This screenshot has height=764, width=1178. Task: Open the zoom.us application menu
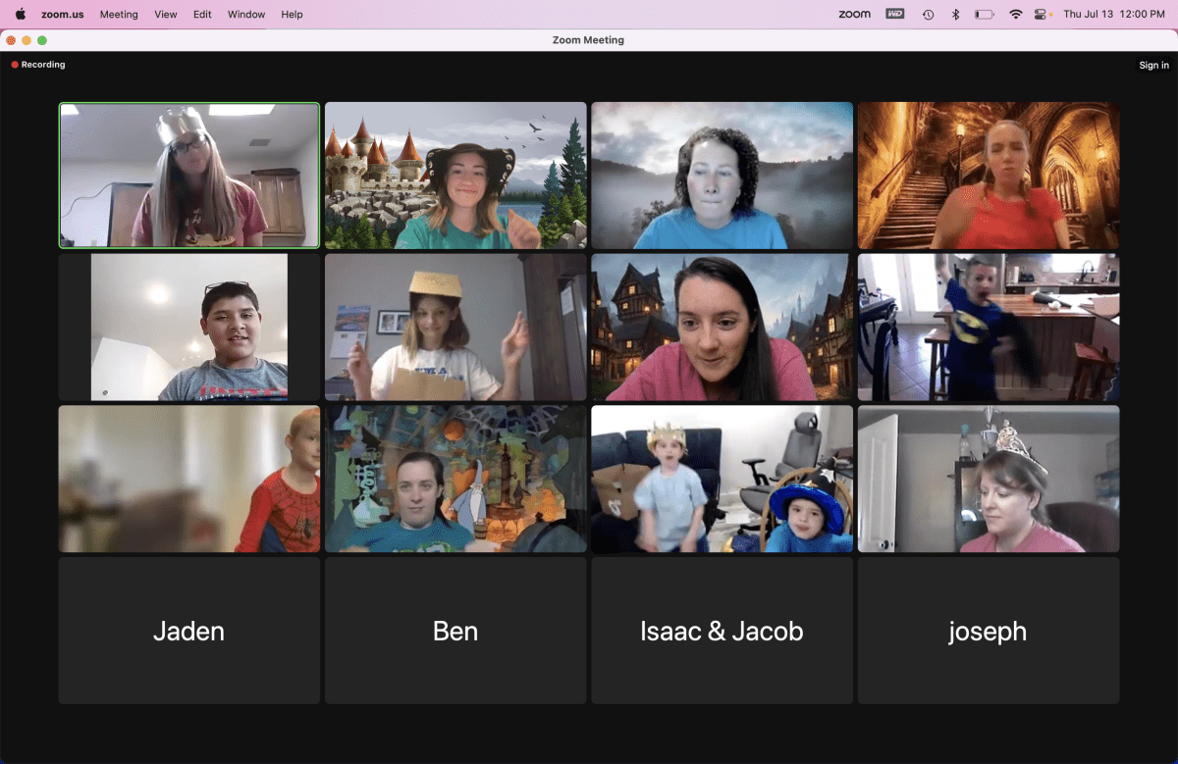pos(62,15)
